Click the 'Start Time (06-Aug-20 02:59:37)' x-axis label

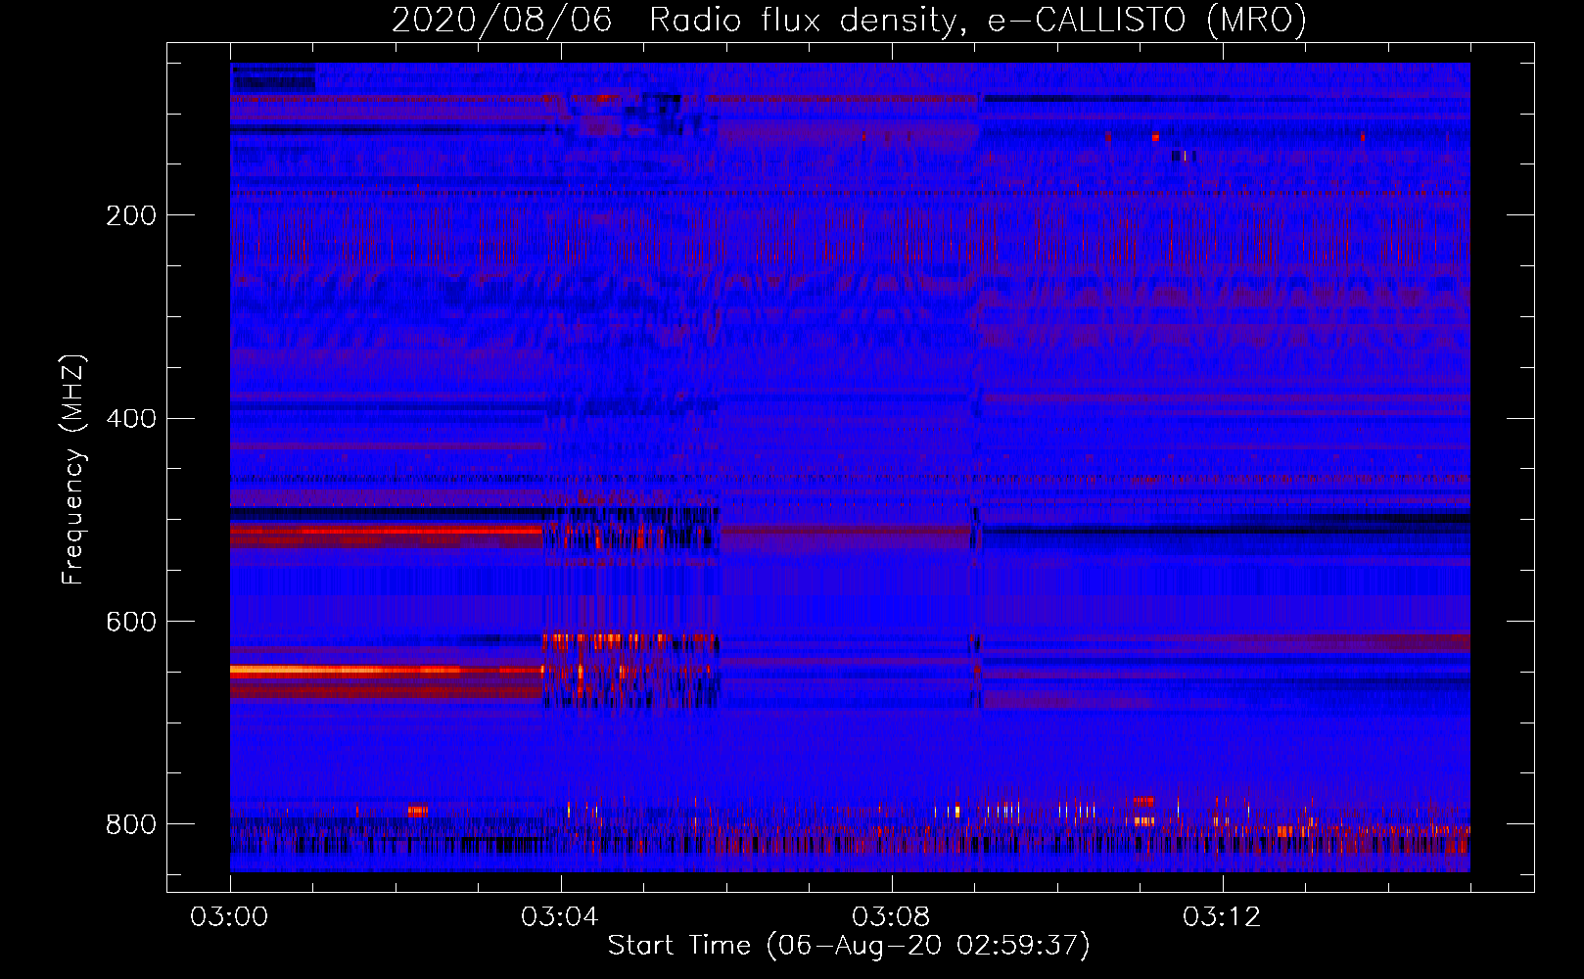(x=849, y=945)
